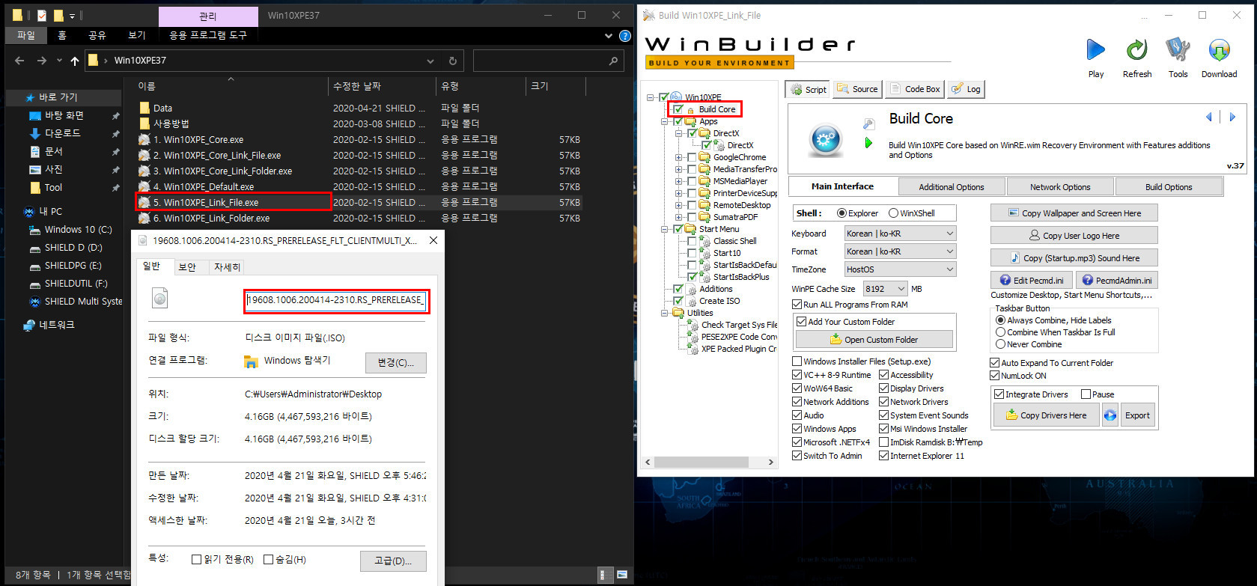Image resolution: width=1257 pixels, height=586 pixels.
Task: Select Never Combine taskbar option
Action: (1001, 344)
